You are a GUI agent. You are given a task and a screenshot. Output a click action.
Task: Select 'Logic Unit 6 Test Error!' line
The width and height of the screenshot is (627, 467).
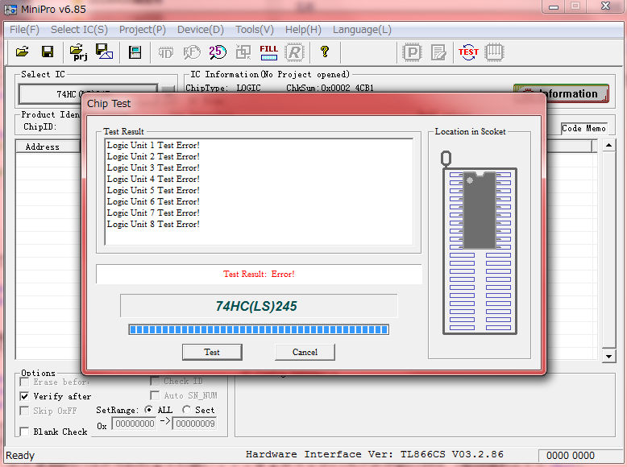pos(153,201)
